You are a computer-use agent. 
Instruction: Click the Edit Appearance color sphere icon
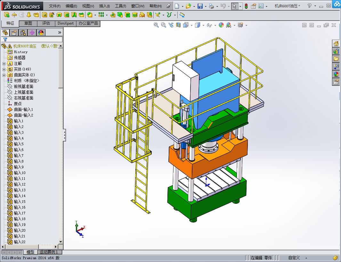[221, 25]
